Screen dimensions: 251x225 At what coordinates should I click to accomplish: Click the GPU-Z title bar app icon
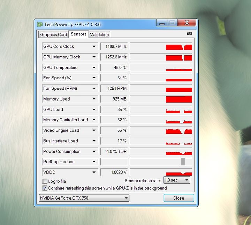(40, 24)
